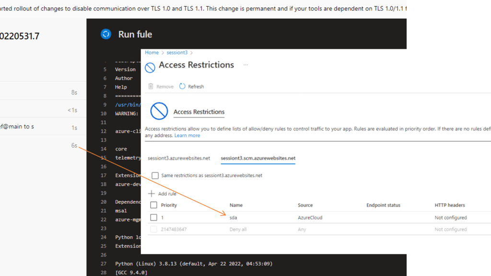Enable Same restrictions as sessiont3.azurewebsites.net checkbox
Screen dimensions: 491x276
155,175
